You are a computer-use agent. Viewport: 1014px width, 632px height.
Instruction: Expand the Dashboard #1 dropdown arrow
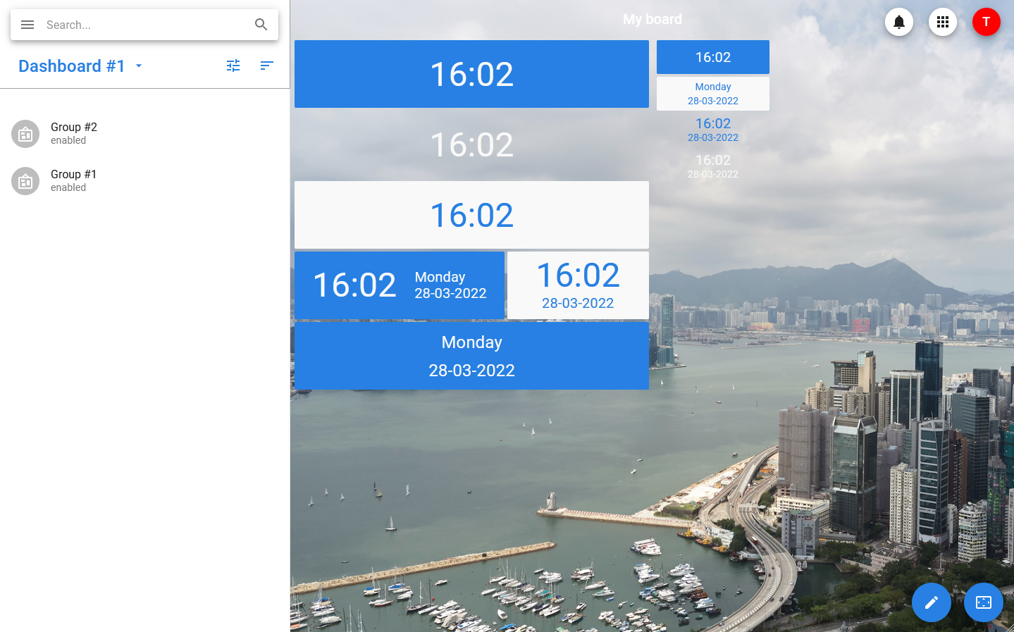[x=139, y=66]
